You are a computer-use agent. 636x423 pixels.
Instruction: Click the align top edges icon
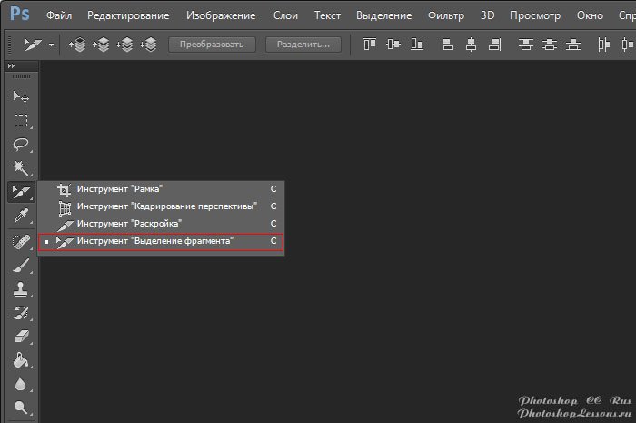click(370, 44)
